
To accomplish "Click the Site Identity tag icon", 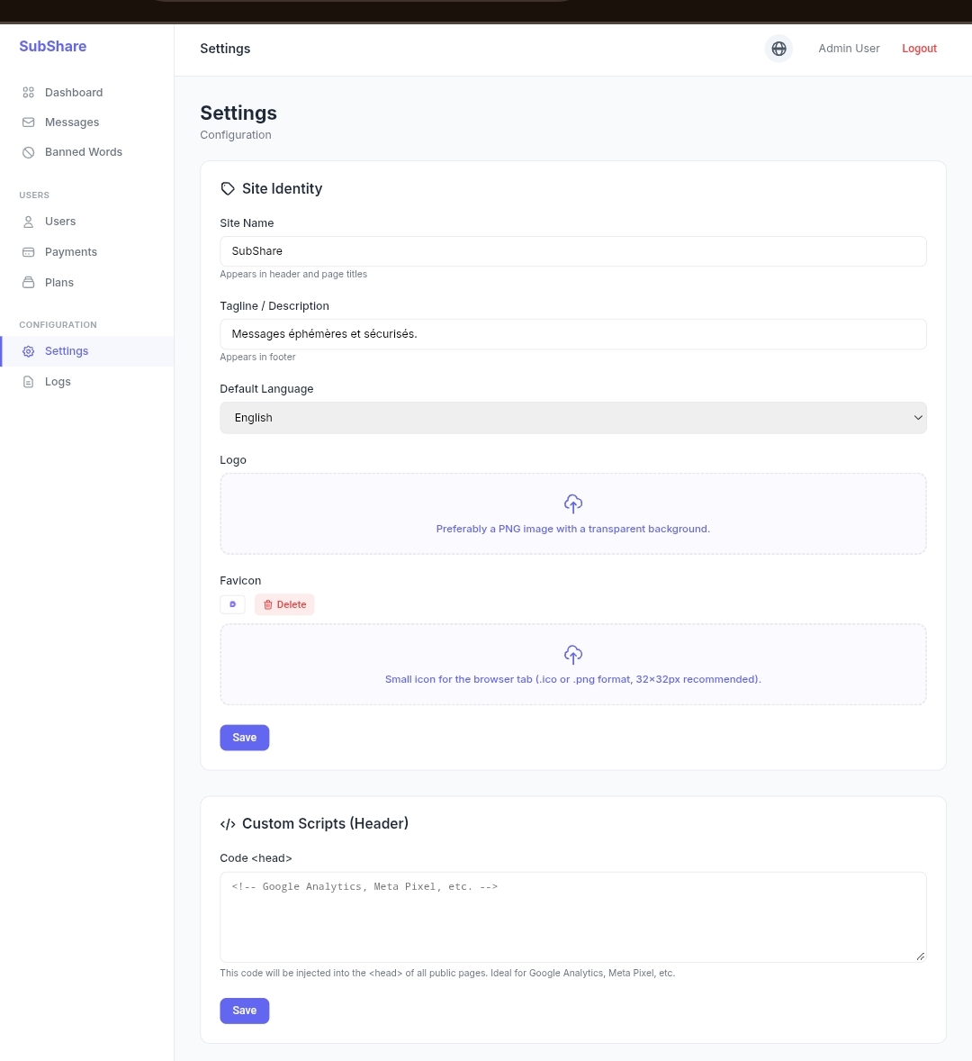I will click(x=228, y=189).
